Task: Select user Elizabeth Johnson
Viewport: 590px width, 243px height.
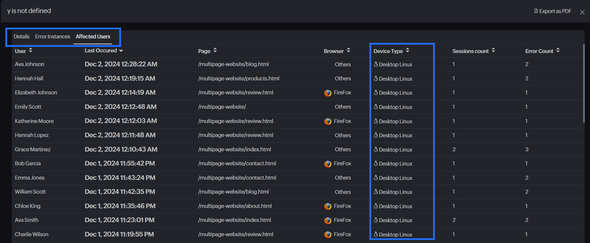Action: pos(36,92)
